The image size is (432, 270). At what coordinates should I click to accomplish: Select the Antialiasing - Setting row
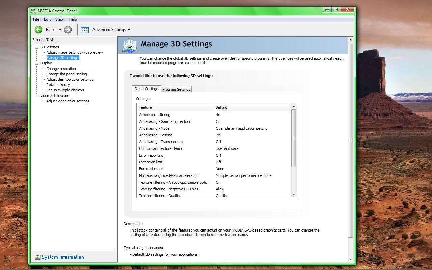point(214,135)
